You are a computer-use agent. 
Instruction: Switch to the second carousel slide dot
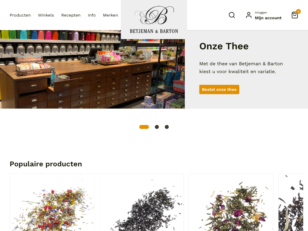[x=157, y=127]
